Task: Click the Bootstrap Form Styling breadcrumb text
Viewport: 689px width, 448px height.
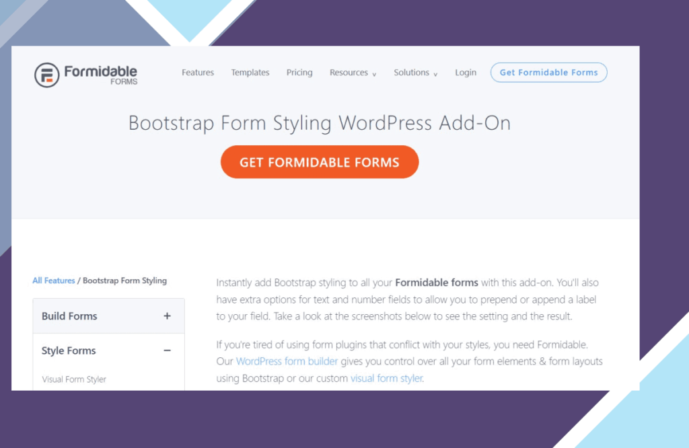Action: pyautogui.click(x=124, y=281)
